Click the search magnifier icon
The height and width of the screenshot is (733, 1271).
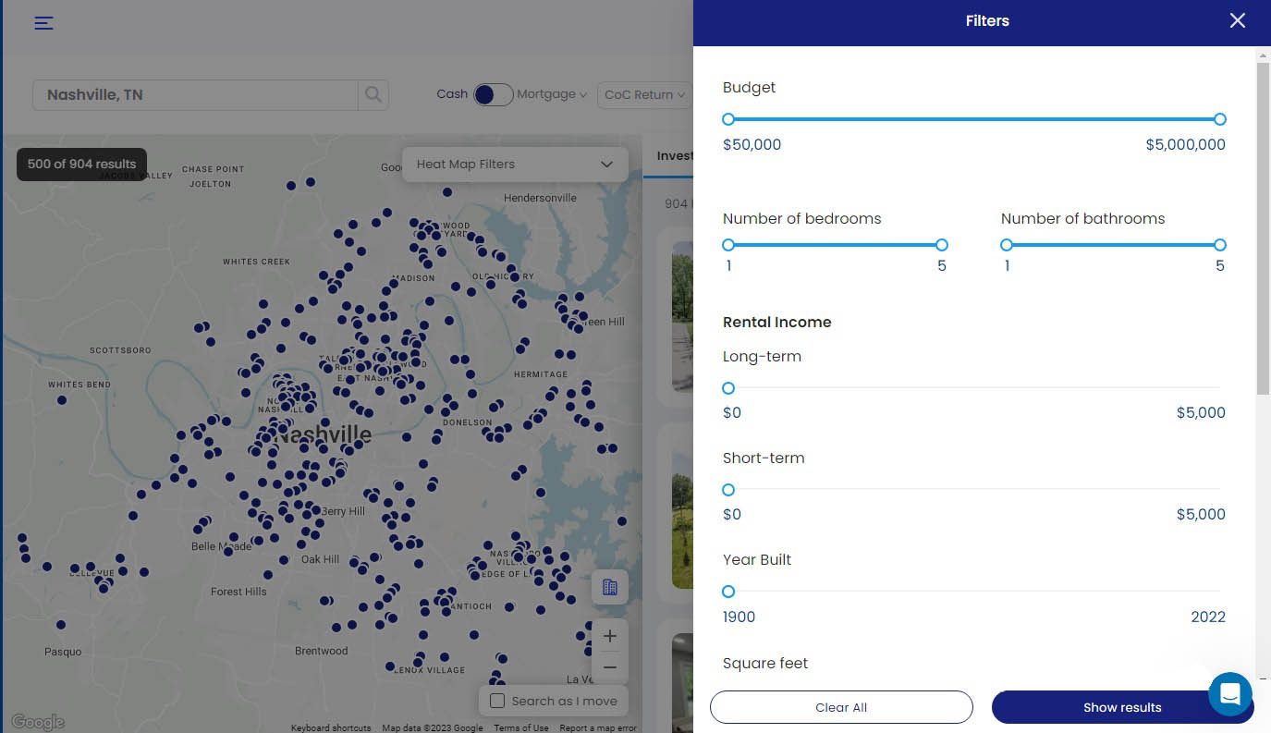[x=373, y=94]
